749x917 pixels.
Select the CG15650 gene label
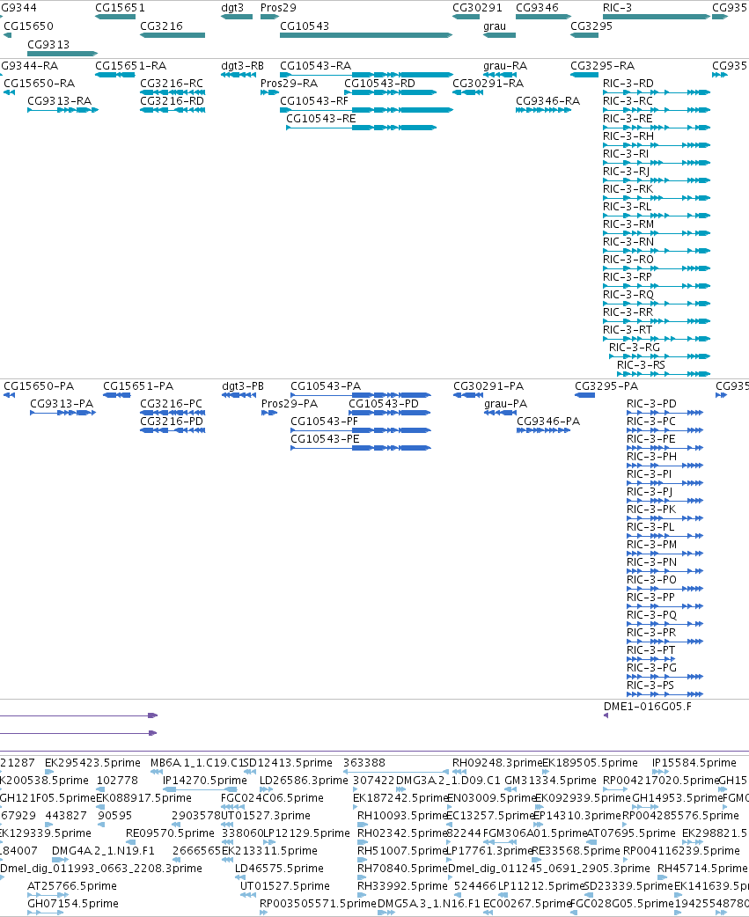(x=28, y=26)
